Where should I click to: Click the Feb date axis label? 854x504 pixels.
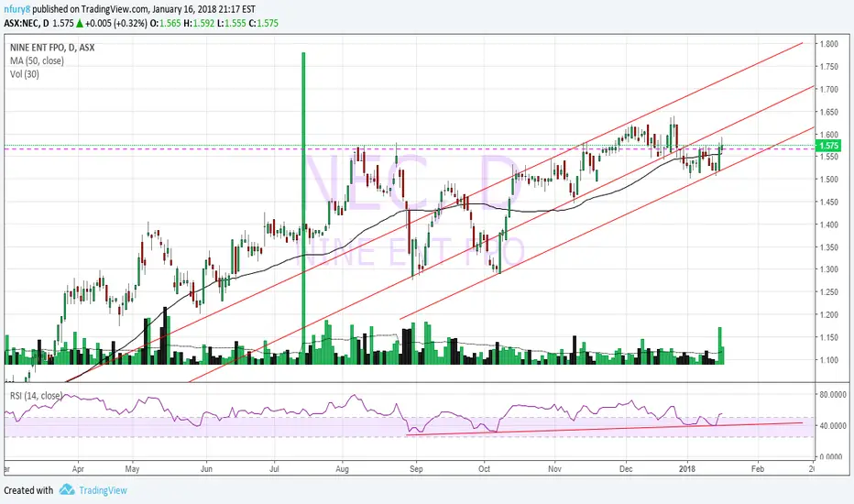pyautogui.click(x=758, y=468)
